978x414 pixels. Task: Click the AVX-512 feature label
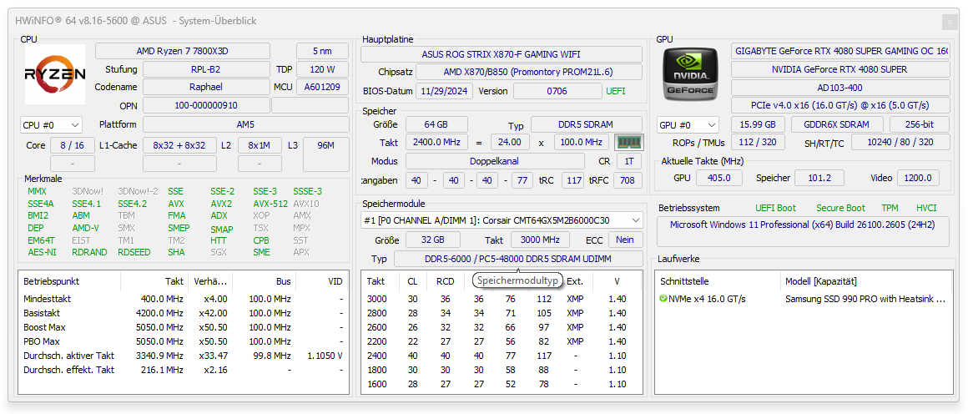tap(270, 204)
